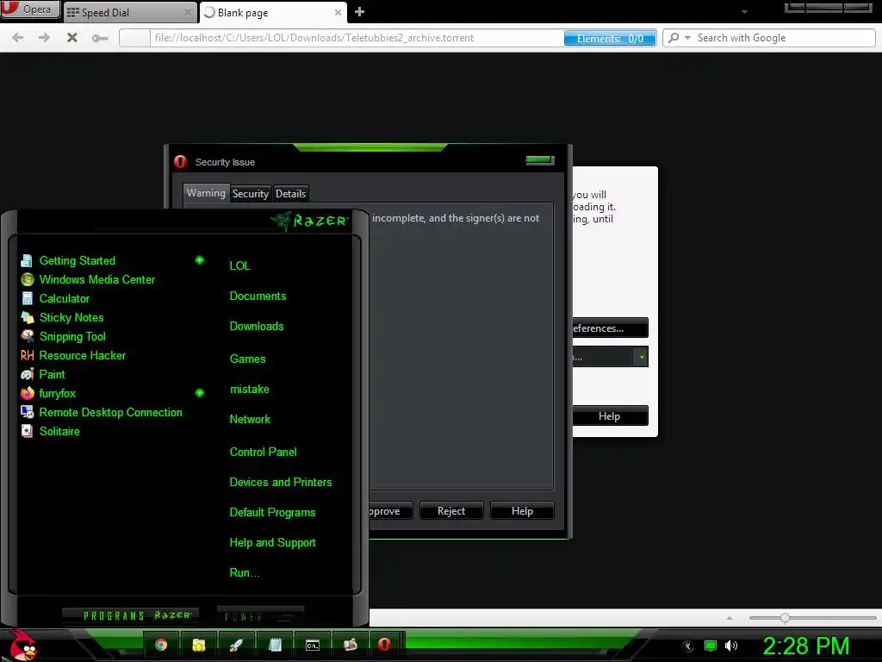Open Network from start menu
Screen dimensions: 882x662
[x=250, y=420]
